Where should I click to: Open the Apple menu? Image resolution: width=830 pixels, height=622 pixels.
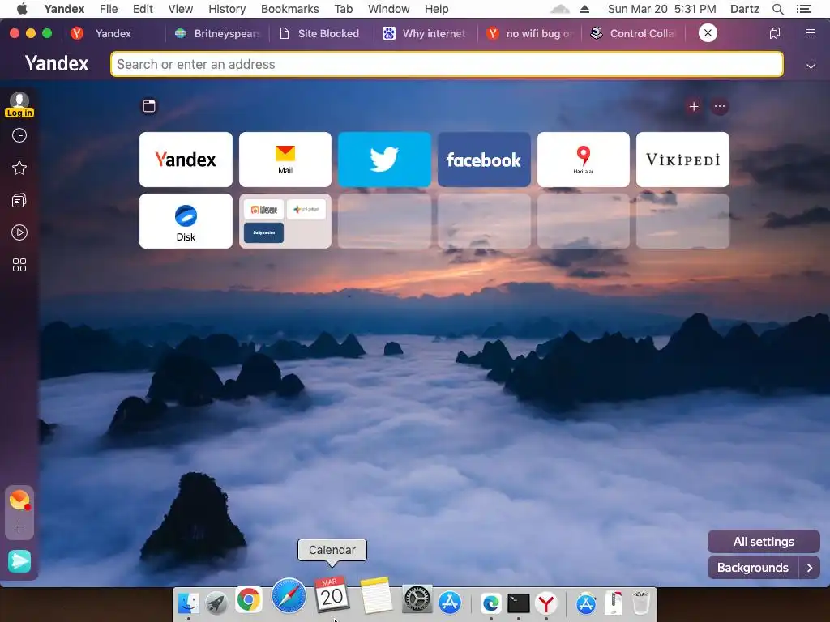[x=22, y=8]
